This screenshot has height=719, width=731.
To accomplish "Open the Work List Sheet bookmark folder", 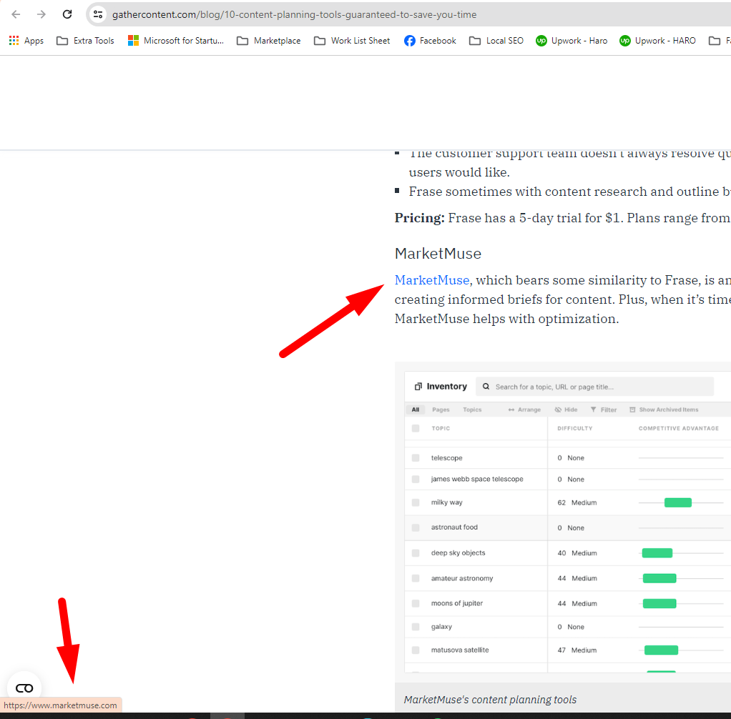I will point(352,41).
